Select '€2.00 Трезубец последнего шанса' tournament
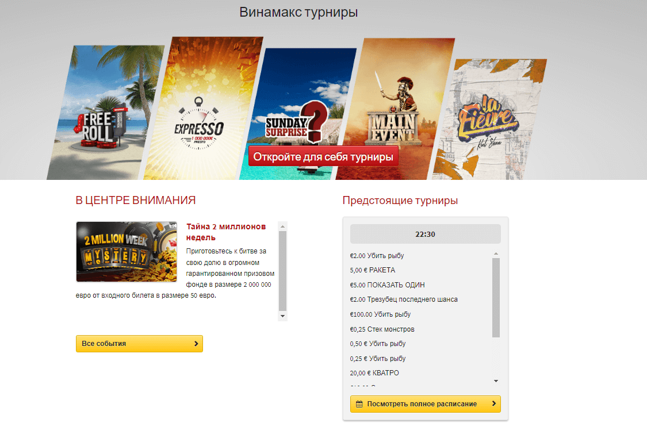 [404, 299]
